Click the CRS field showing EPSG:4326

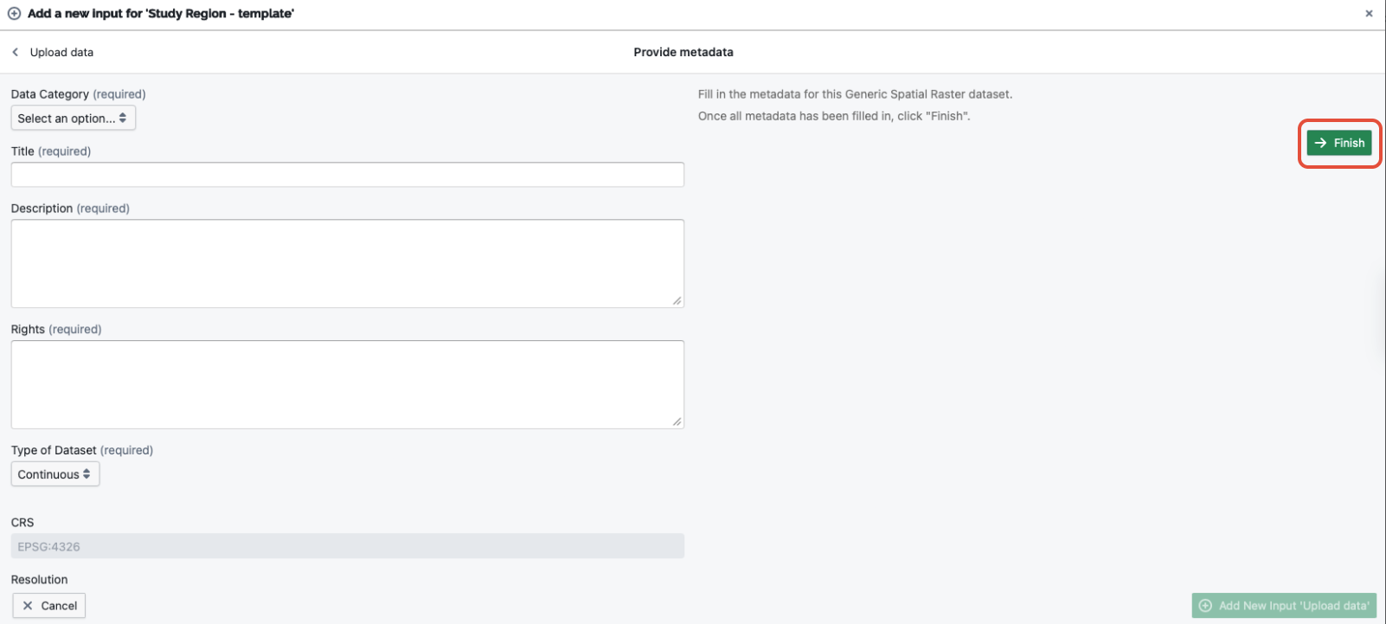(348, 546)
